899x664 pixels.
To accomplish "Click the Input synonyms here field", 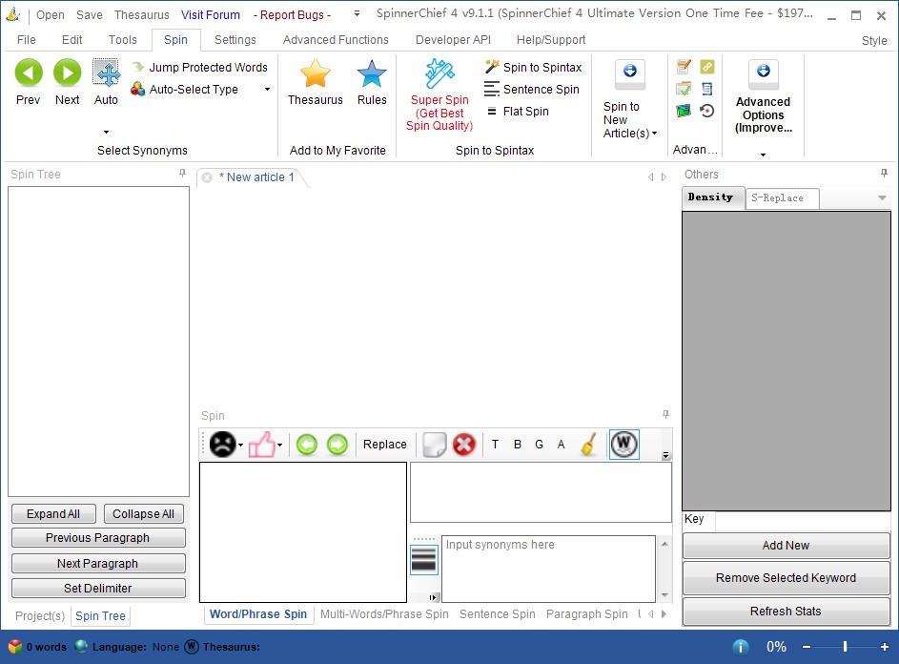I will (548, 569).
